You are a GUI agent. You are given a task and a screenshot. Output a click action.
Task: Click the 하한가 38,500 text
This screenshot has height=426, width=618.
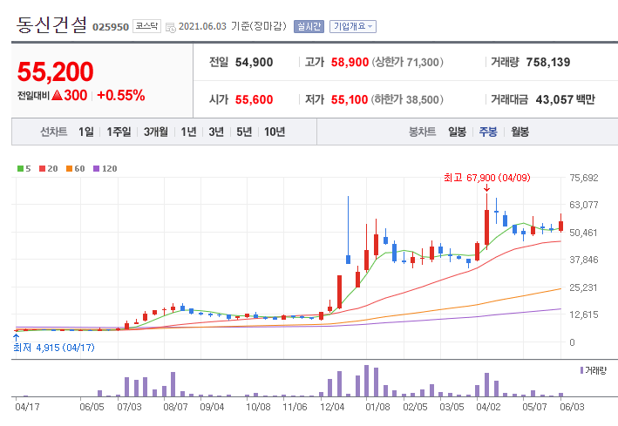pos(407,99)
